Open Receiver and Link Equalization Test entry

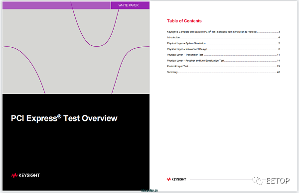[x=223, y=61]
